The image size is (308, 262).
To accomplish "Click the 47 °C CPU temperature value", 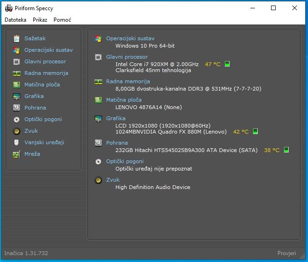I will [x=212, y=64].
